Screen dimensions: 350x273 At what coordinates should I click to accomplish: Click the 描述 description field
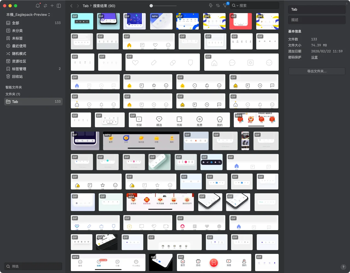point(317,20)
